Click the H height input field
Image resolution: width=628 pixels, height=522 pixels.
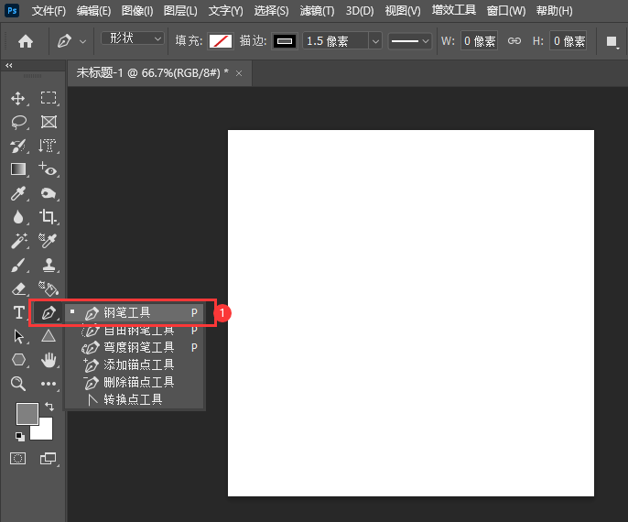(568, 41)
